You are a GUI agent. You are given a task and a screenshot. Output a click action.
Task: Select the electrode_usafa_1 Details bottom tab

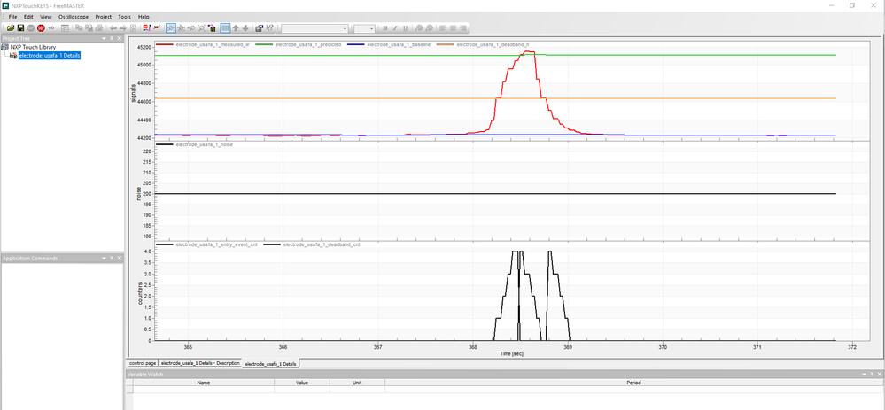point(270,364)
